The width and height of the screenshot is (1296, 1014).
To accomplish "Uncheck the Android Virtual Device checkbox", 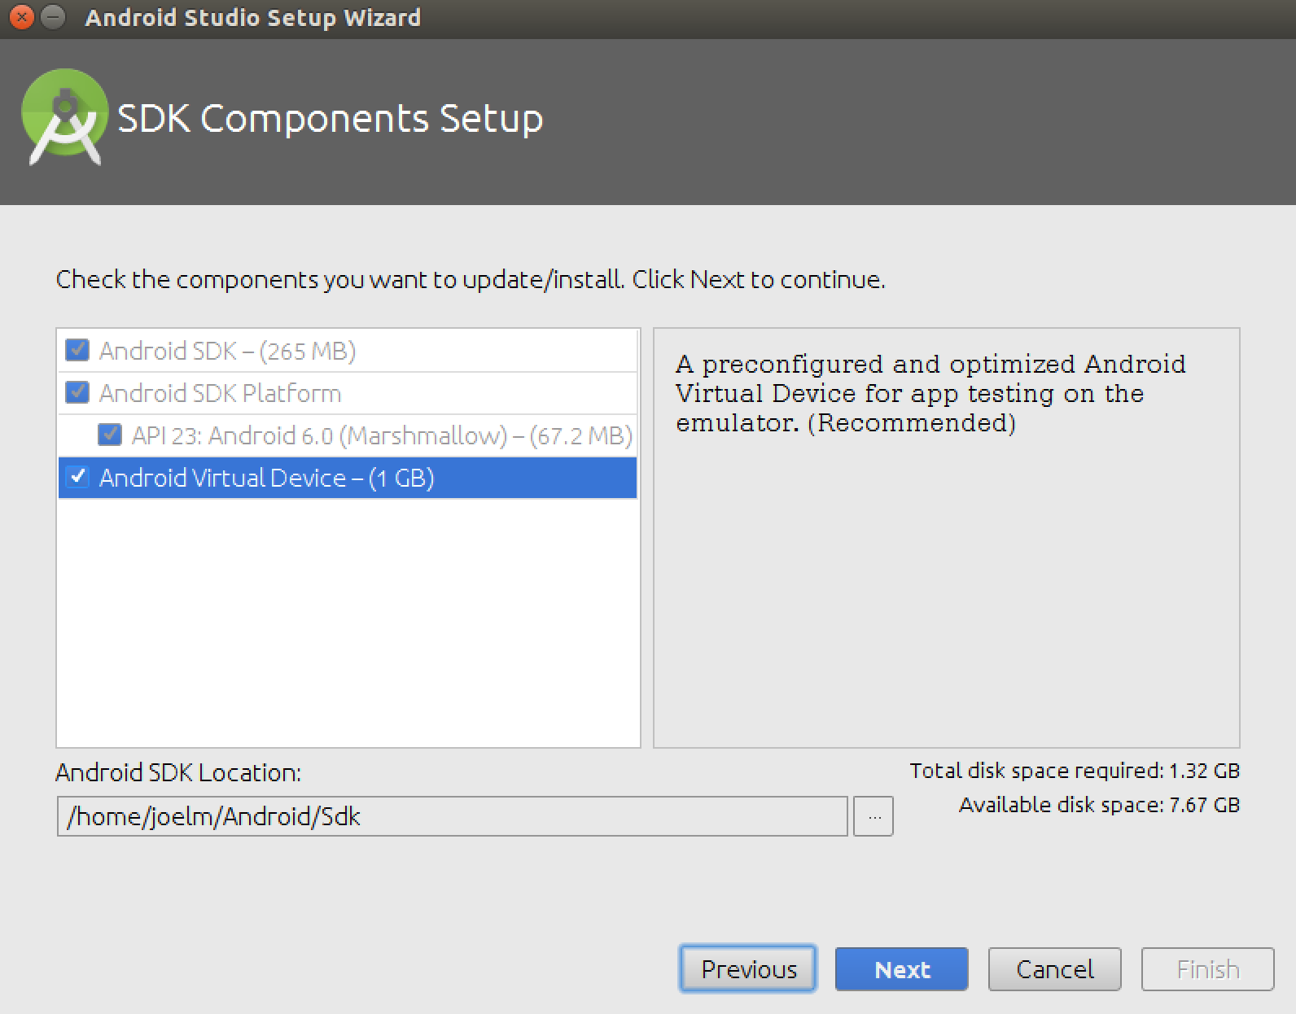I will point(77,477).
